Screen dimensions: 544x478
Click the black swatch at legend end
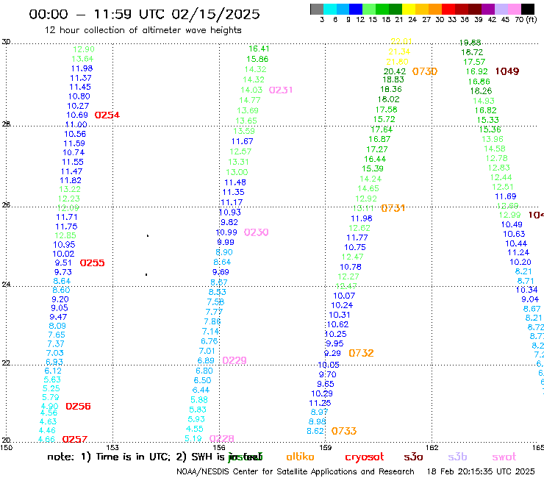point(528,9)
